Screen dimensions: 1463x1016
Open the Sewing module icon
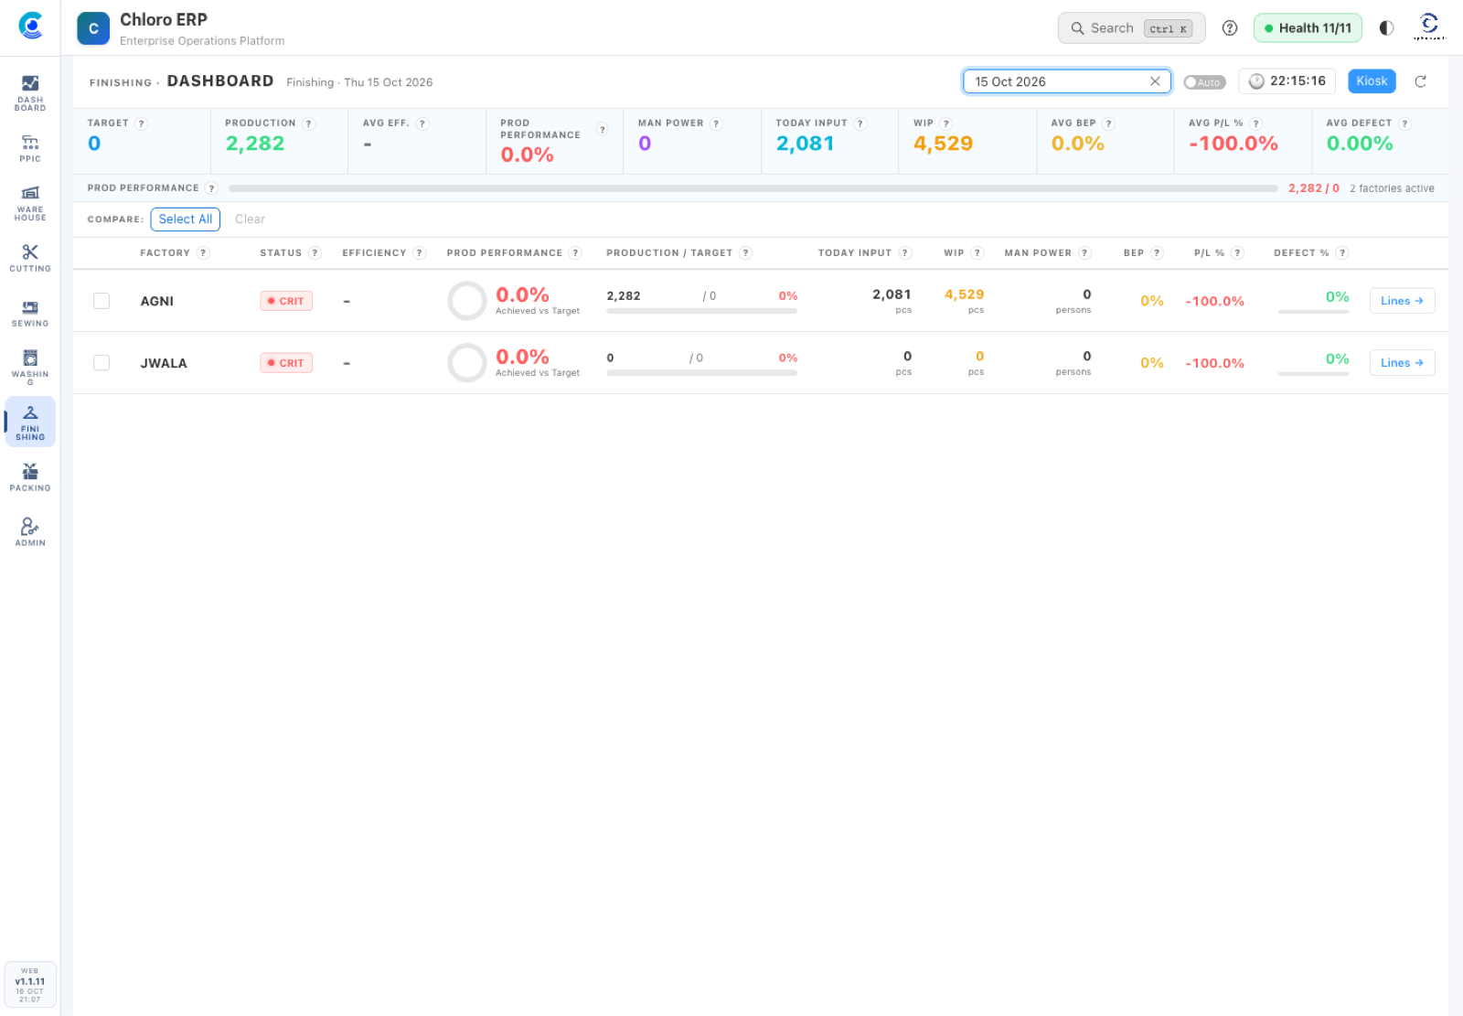30,313
